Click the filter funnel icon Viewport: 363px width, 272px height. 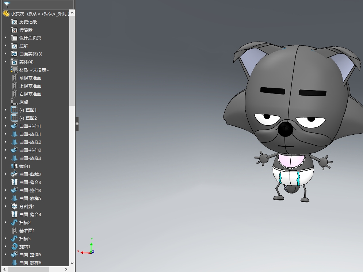click(7, 5)
